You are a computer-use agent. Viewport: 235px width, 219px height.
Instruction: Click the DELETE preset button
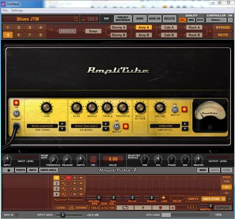169,19
